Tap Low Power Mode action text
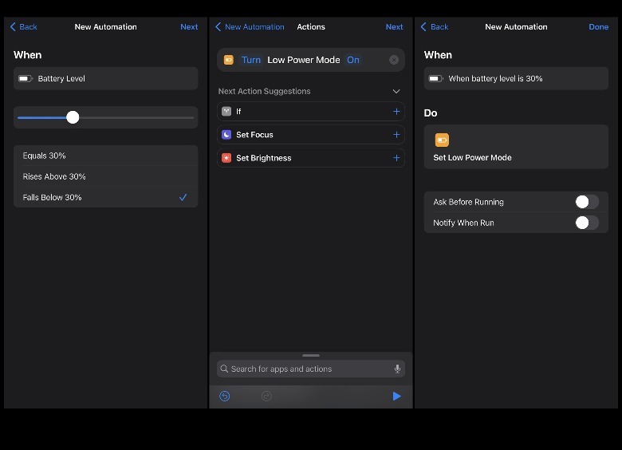This screenshot has height=450, width=622. coord(304,60)
